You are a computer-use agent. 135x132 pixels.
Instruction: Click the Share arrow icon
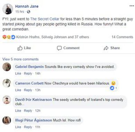106,48
